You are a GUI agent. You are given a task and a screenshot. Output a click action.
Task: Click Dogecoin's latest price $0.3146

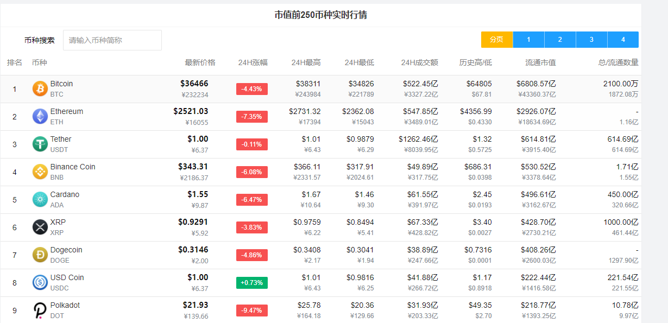click(x=193, y=250)
